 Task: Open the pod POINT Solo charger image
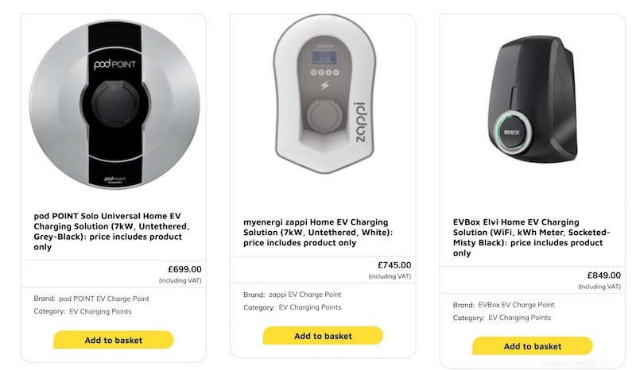tap(113, 103)
